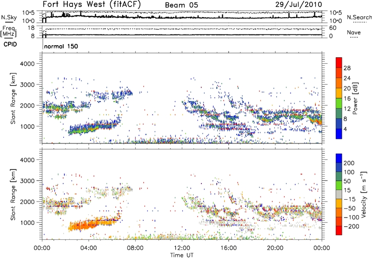Click the 20:00 time tick label
This screenshot has width=372, height=258.
point(275,248)
